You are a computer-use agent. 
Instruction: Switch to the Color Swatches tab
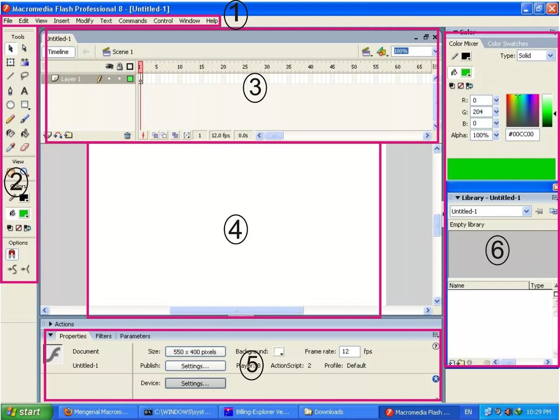click(x=507, y=44)
